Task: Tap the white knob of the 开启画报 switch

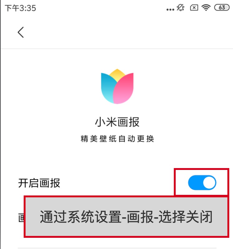Action: click(209, 183)
